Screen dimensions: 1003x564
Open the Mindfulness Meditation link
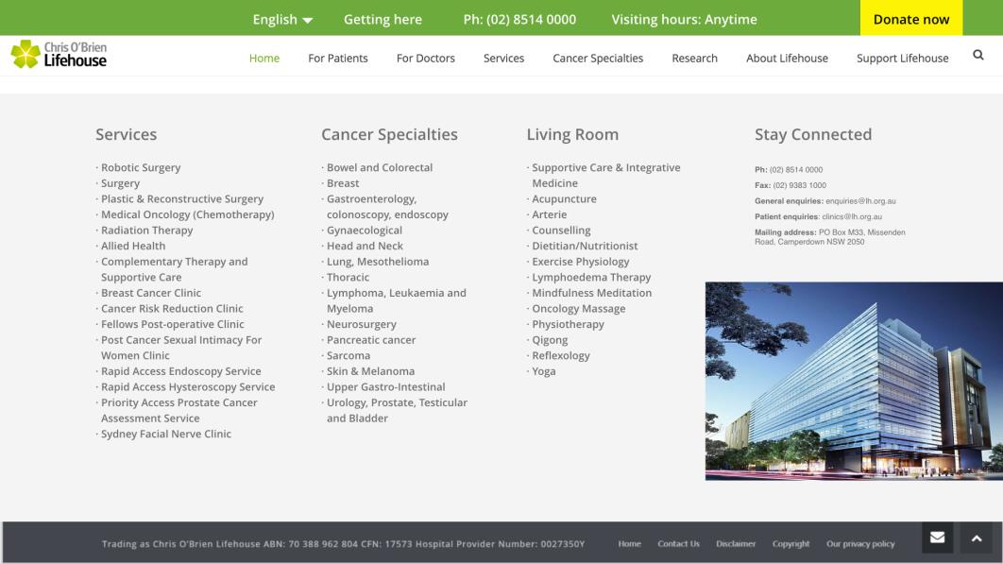click(591, 293)
